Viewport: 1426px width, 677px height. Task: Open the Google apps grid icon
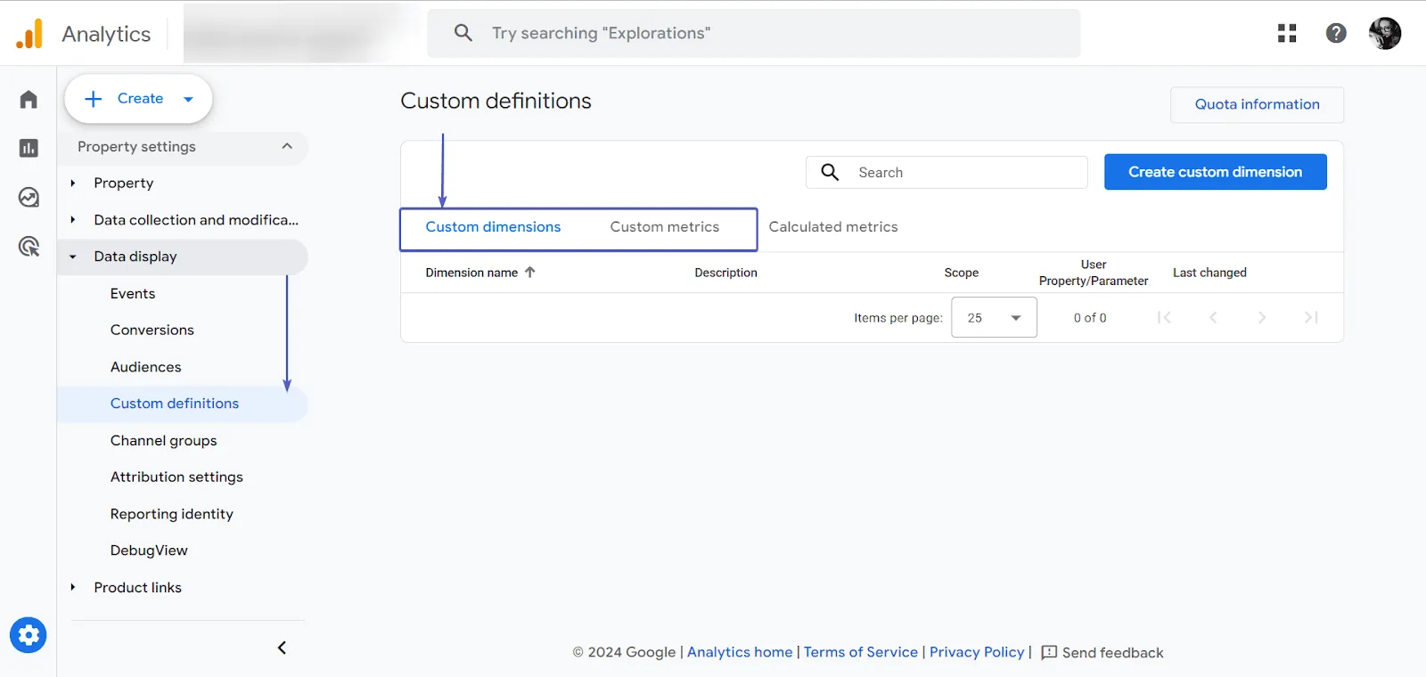pos(1286,33)
